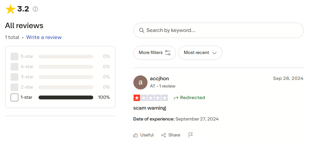Open the Most recent sort dropdown
This screenshot has height=147, width=315.
[x=200, y=53]
